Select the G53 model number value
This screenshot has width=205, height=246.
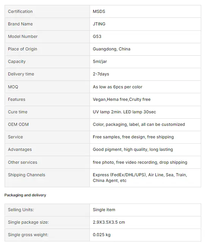click(97, 36)
